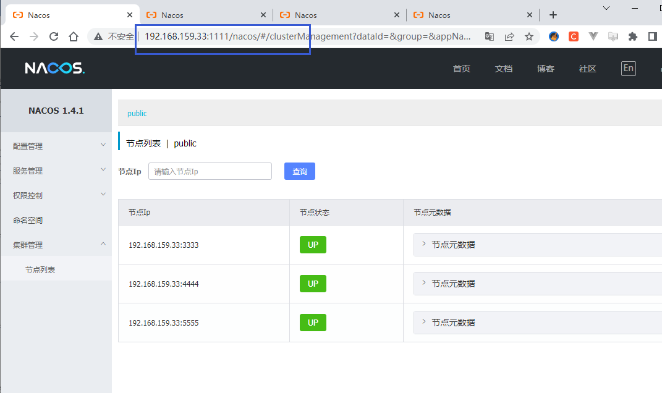Click UP status of 192.168.159.33:3333

[x=313, y=245]
